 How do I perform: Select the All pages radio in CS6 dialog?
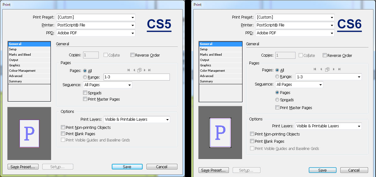coord(277,70)
